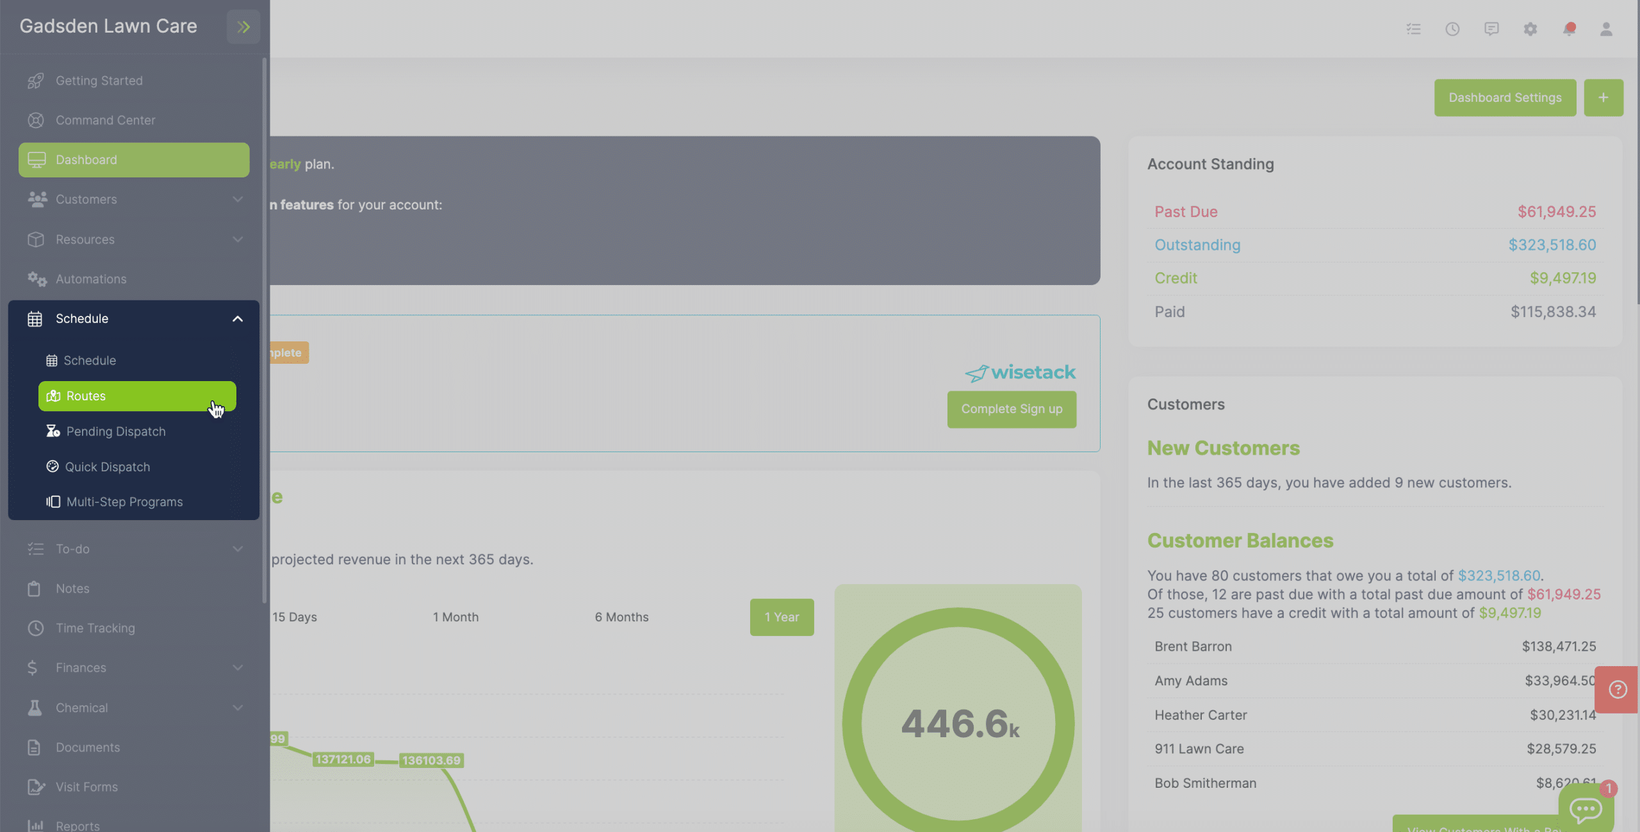Image resolution: width=1640 pixels, height=832 pixels.
Task: Click the Bob Smitherman balance row
Action: point(1375,783)
